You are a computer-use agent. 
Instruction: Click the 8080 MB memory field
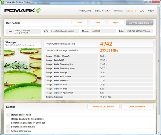[103, 31]
